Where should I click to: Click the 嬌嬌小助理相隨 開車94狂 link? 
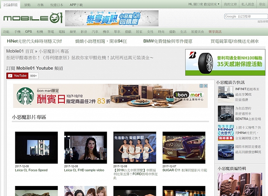click(x=101, y=41)
